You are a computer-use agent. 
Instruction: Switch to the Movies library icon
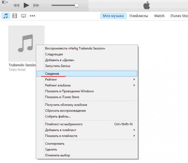tap(15, 16)
